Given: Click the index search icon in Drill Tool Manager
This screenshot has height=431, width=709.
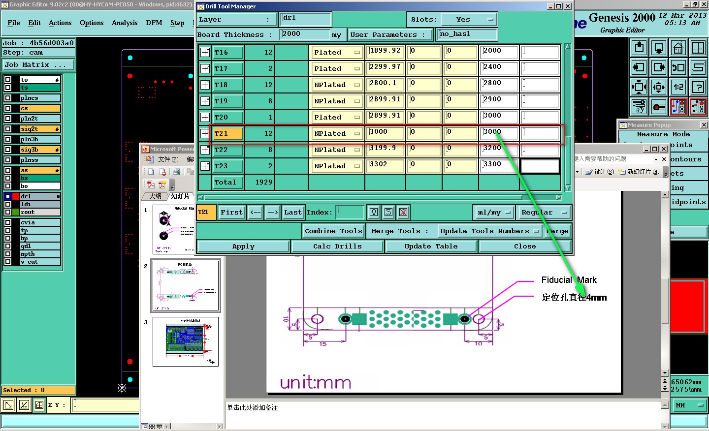Looking at the screenshot, I should click(x=374, y=212).
